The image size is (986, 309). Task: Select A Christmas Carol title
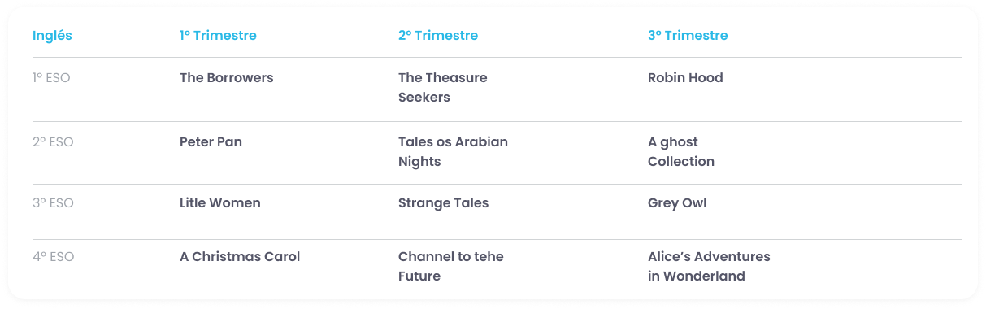click(240, 257)
